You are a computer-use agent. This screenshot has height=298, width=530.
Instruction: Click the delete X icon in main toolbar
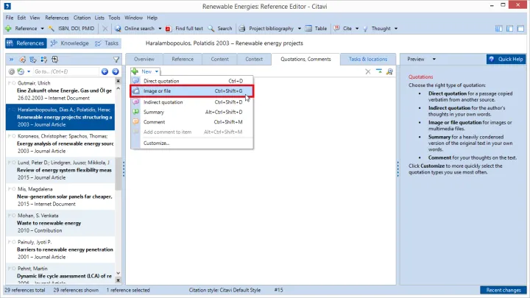pyautogui.click(x=105, y=29)
